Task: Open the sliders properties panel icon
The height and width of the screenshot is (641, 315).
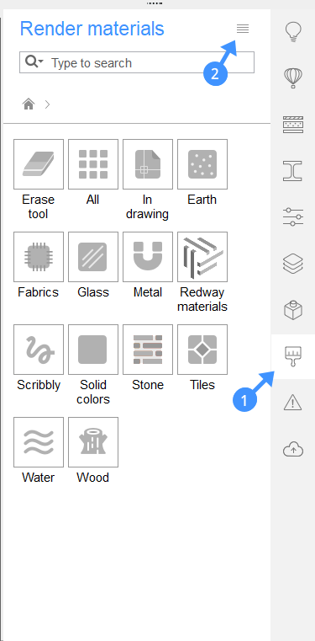Action: click(293, 216)
